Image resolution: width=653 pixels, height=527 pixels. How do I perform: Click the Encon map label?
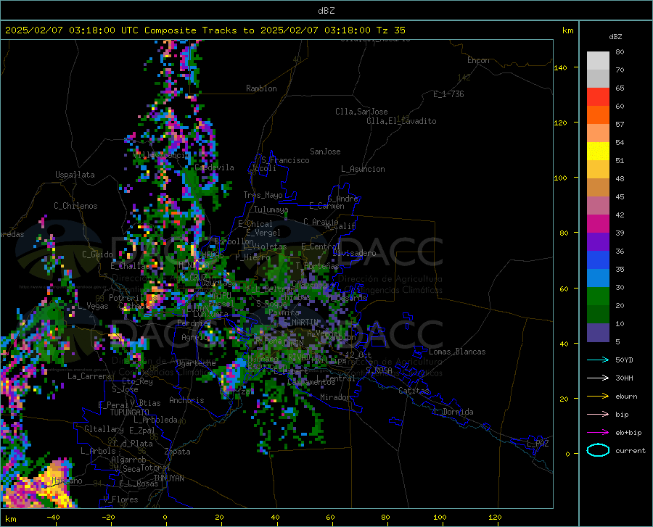[478, 60]
